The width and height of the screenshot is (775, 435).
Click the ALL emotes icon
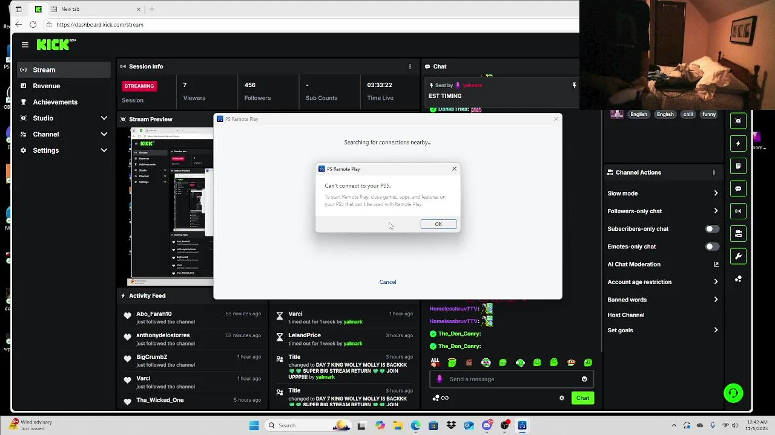(435, 362)
